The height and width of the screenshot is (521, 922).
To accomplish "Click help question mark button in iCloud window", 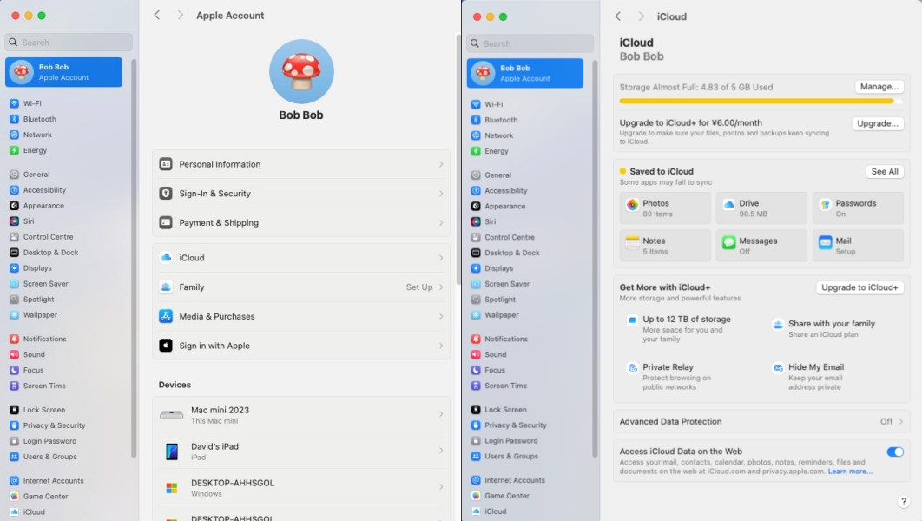I will pos(903,502).
